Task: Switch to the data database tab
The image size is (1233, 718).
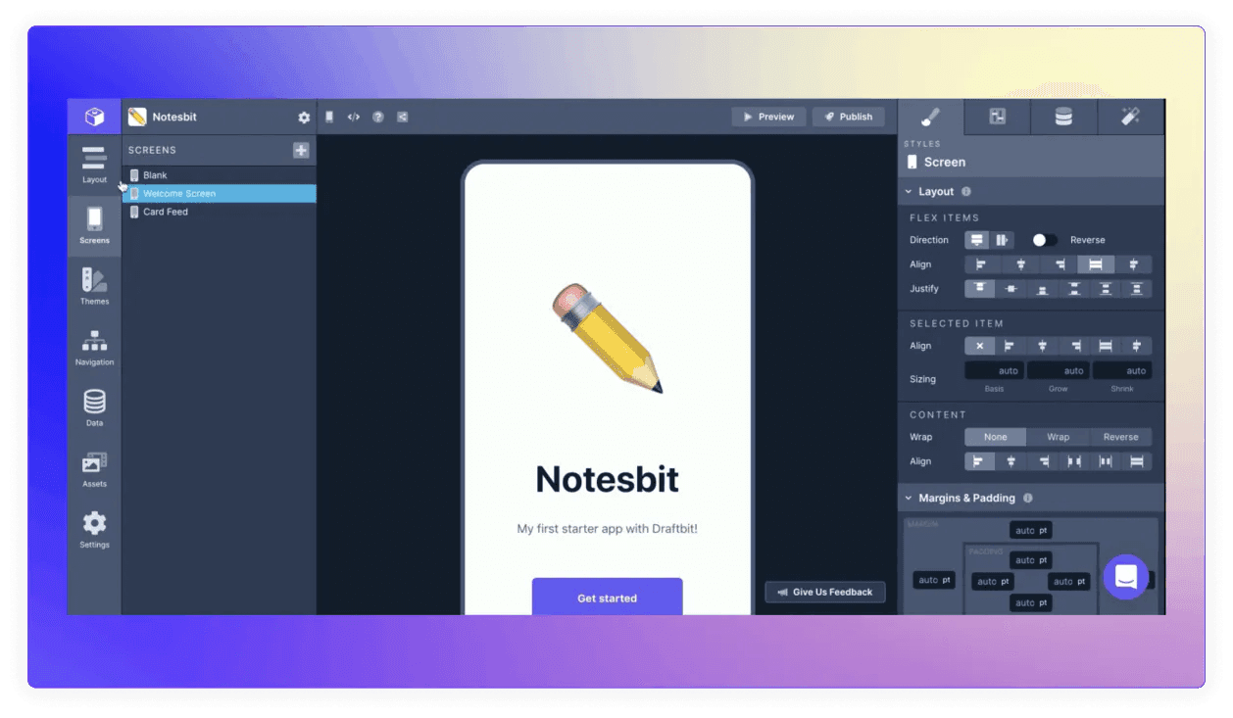Action: [1063, 117]
